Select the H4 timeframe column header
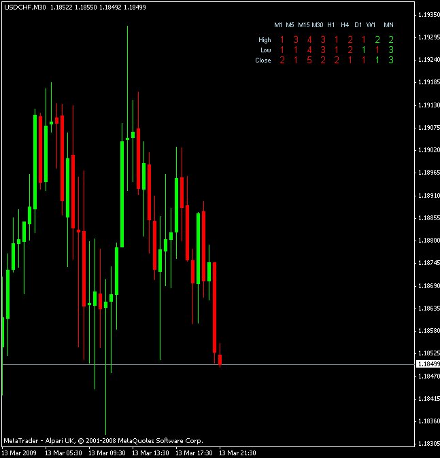 click(345, 25)
